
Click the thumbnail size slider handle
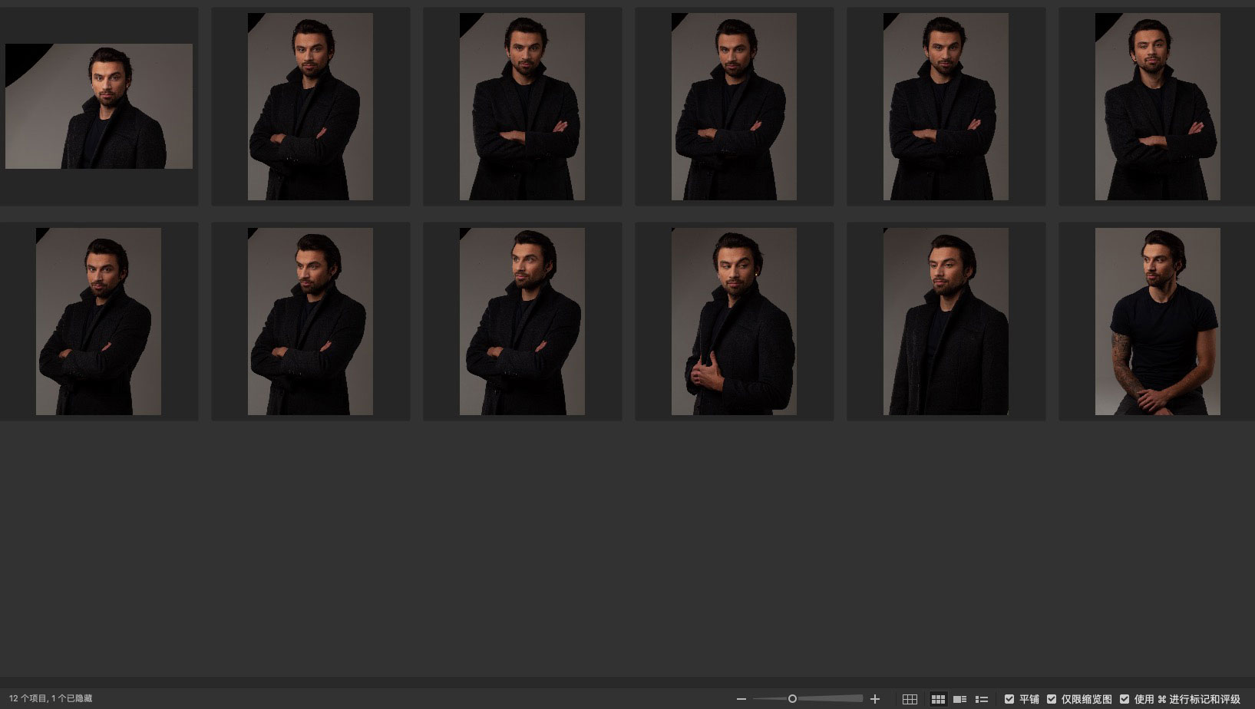(x=792, y=699)
